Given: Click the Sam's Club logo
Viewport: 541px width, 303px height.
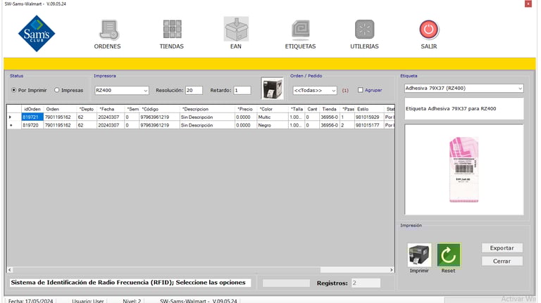Looking at the screenshot, I should (37, 34).
